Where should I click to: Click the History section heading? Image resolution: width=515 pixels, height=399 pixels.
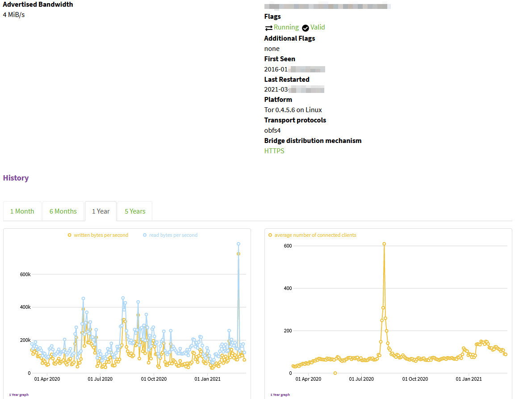click(16, 178)
